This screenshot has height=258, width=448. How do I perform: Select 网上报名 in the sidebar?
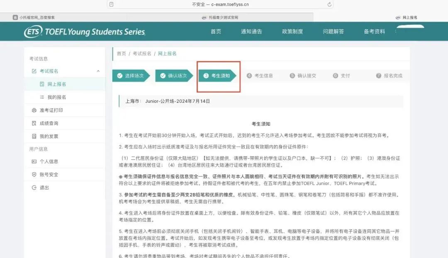(65, 84)
